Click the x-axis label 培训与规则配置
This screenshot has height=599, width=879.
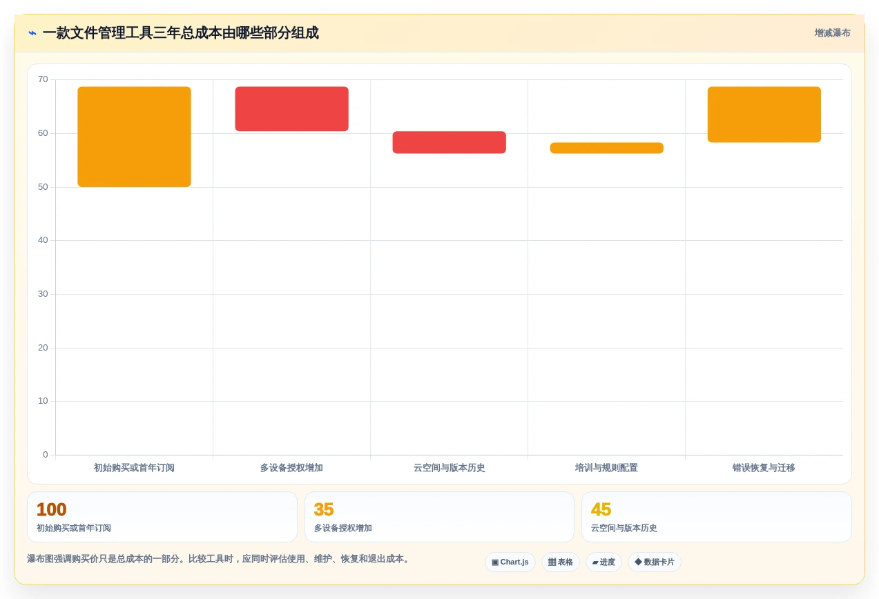[x=606, y=468]
